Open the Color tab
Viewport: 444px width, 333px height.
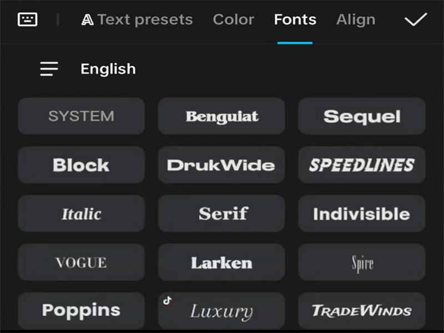click(x=234, y=19)
